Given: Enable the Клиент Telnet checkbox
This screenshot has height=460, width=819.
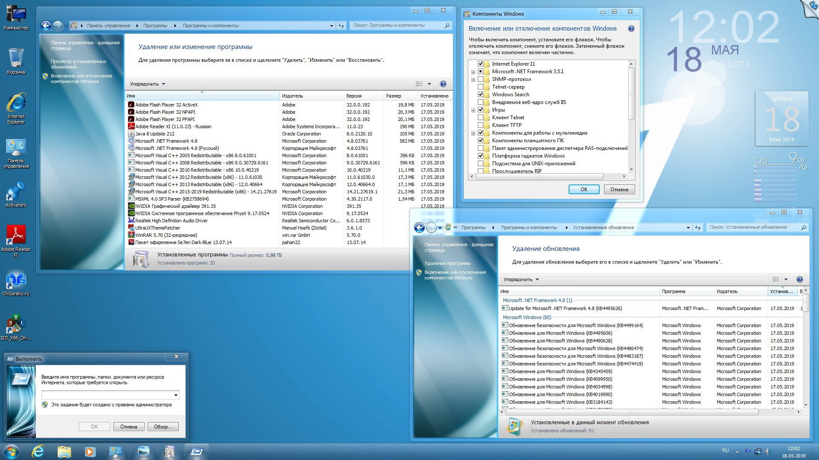Looking at the screenshot, I should pyautogui.click(x=481, y=118).
